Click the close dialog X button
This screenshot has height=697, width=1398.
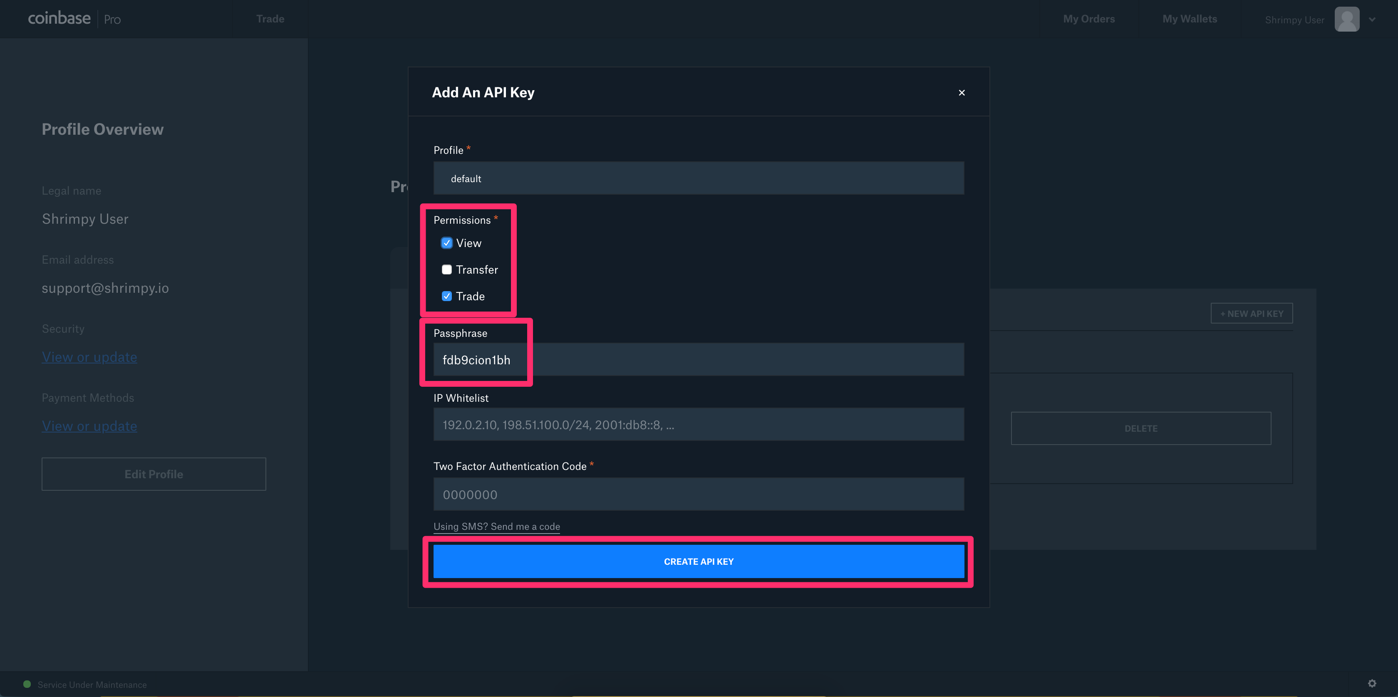pyautogui.click(x=960, y=92)
